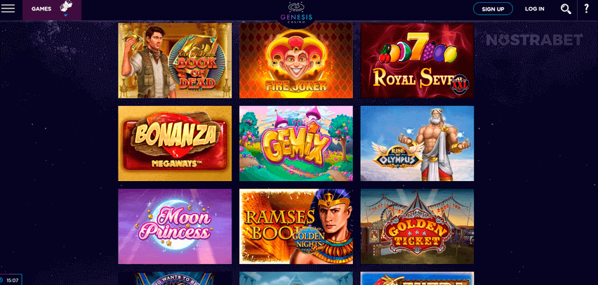This screenshot has height=285, width=598.
Task: Click the clock icon showing 15:07
Action: 2,280
